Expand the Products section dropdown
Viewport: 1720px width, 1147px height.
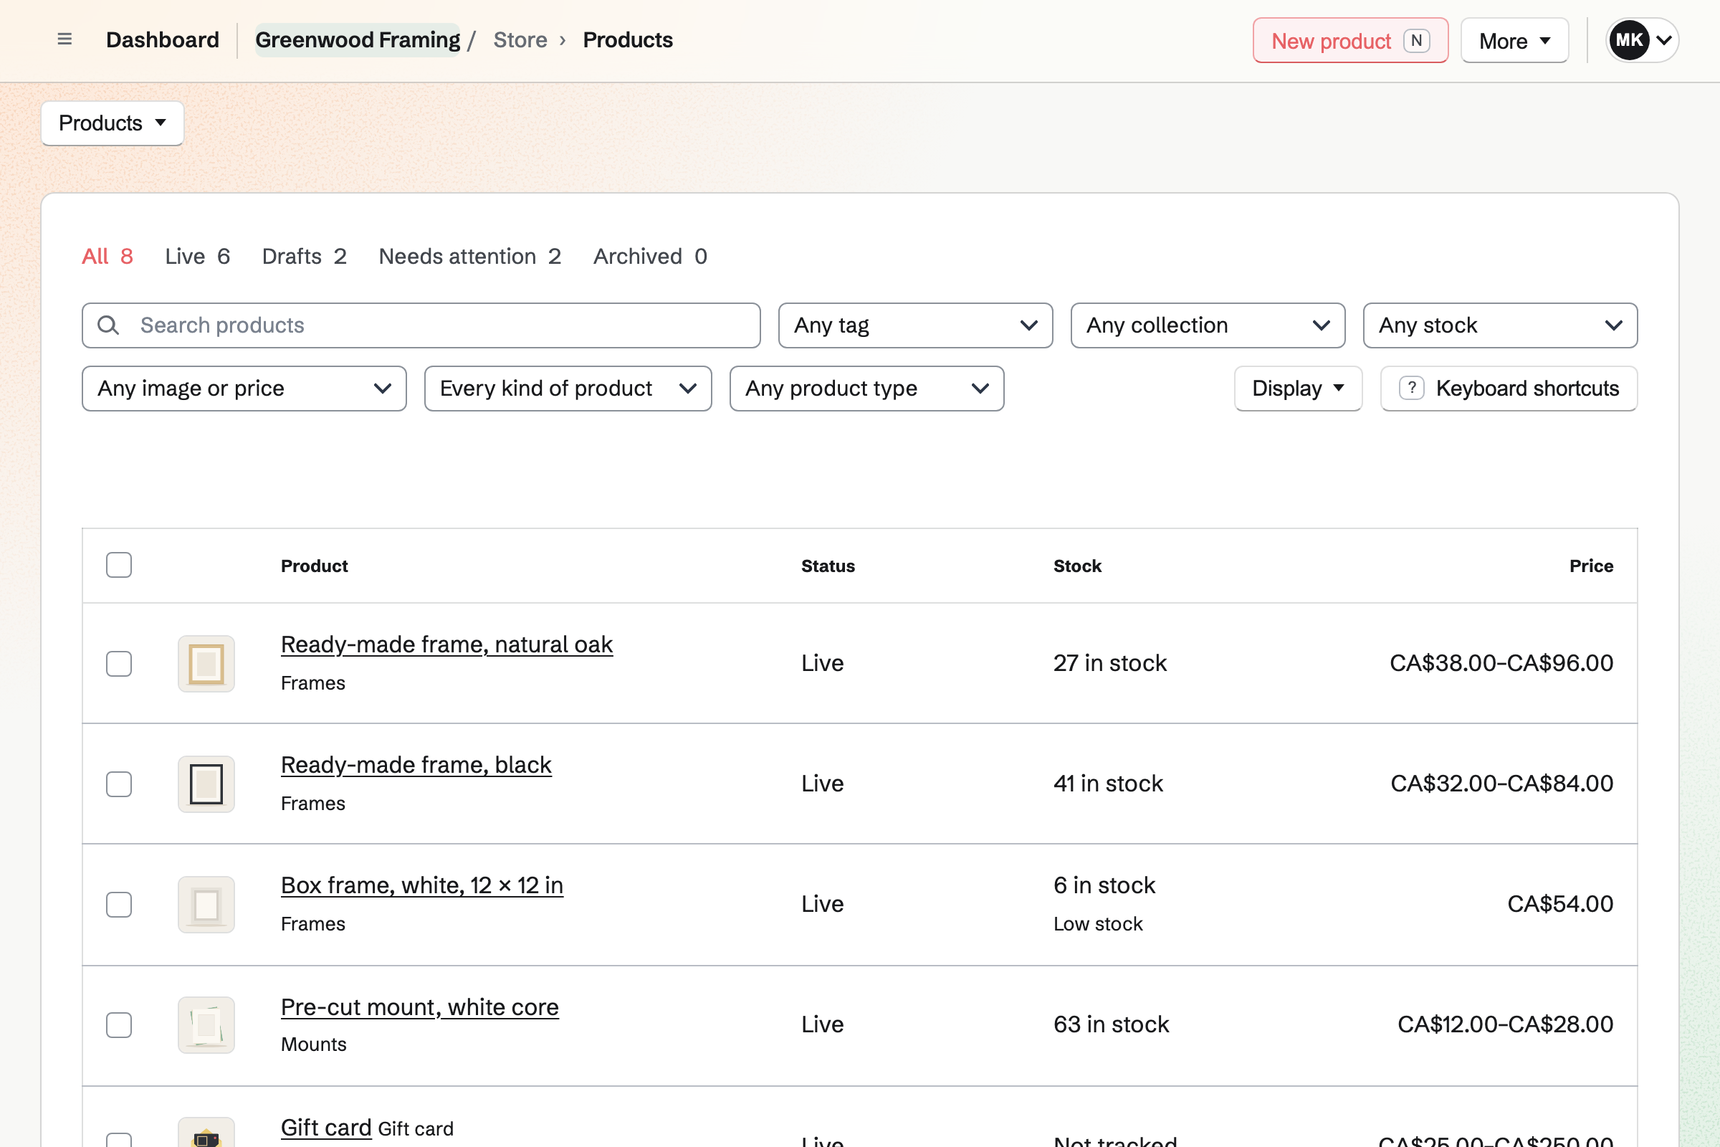pos(113,123)
